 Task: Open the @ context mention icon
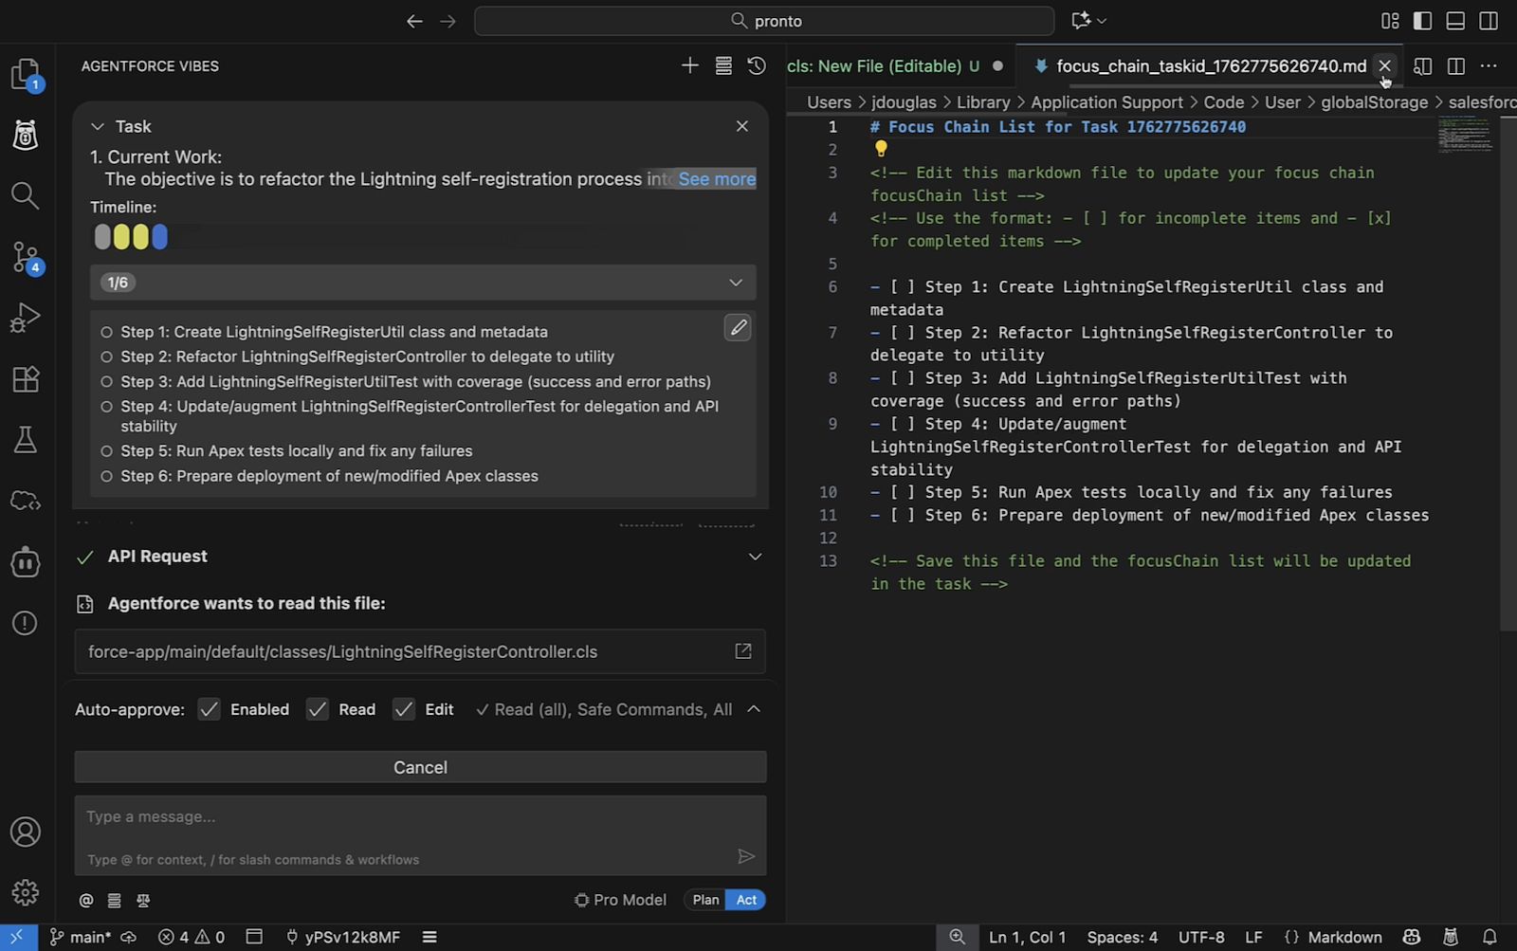click(85, 900)
